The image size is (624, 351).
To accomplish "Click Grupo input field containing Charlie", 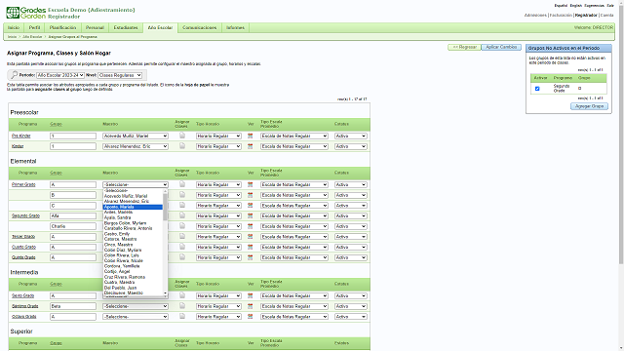I will click(x=73, y=226).
